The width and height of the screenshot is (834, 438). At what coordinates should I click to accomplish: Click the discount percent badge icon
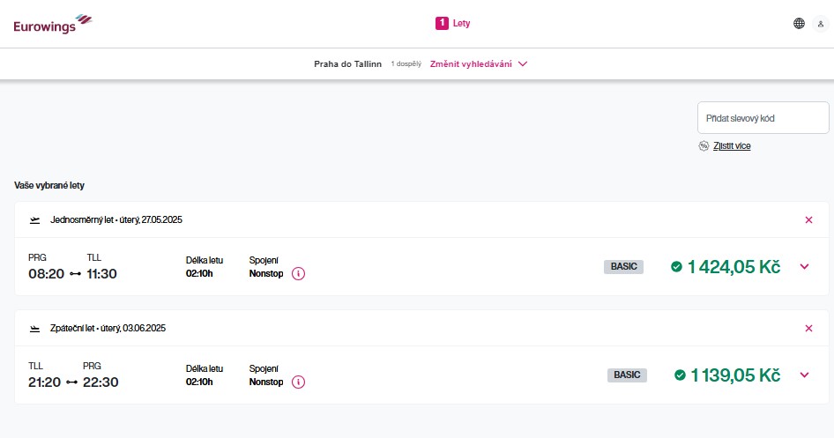704,146
